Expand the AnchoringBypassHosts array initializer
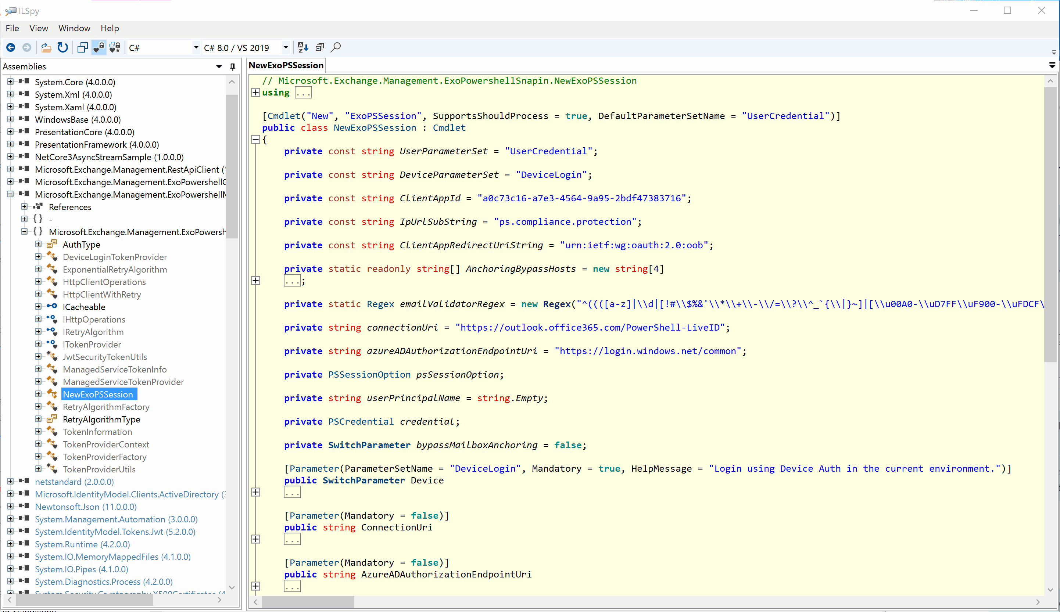Viewport: 1060px width, 612px height. click(x=256, y=280)
